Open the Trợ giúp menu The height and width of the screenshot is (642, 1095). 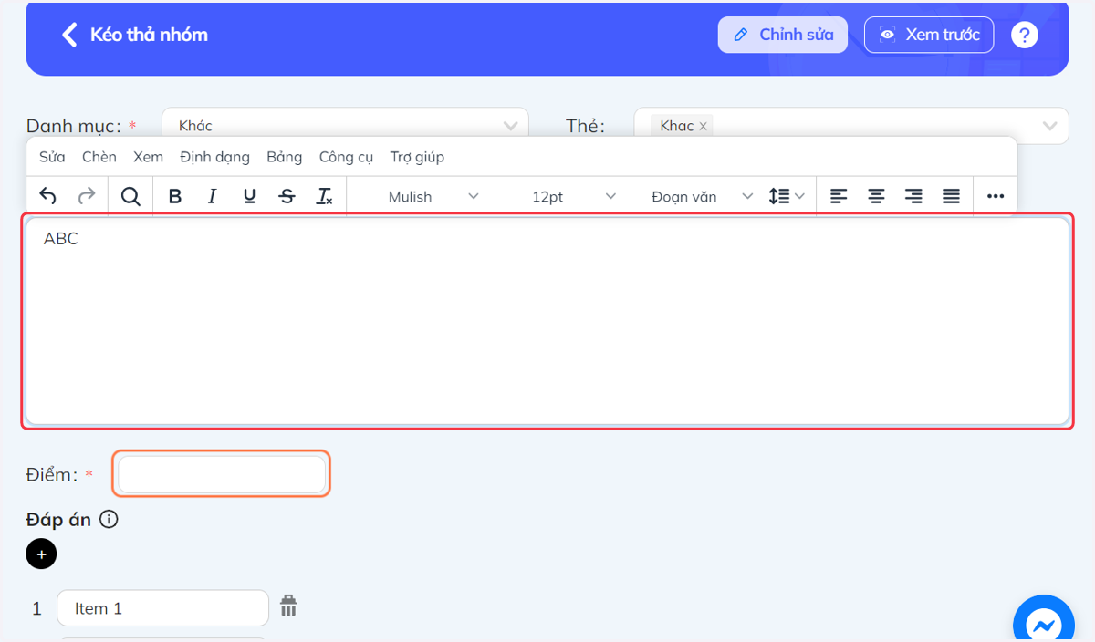click(x=417, y=157)
